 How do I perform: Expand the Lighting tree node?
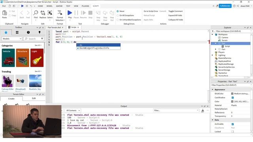[213, 55]
